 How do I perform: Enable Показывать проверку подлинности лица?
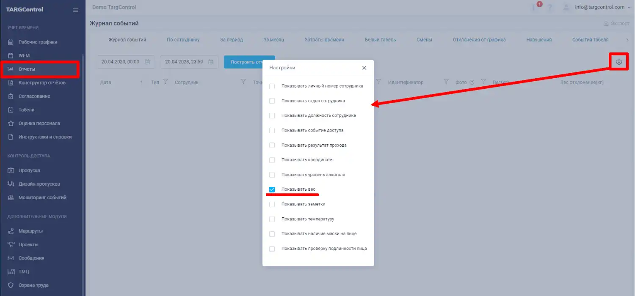tap(272, 249)
